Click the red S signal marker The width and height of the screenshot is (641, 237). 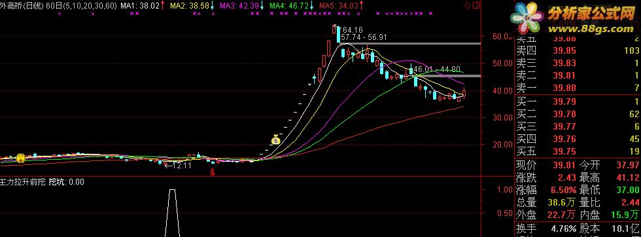[x=212, y=172]
